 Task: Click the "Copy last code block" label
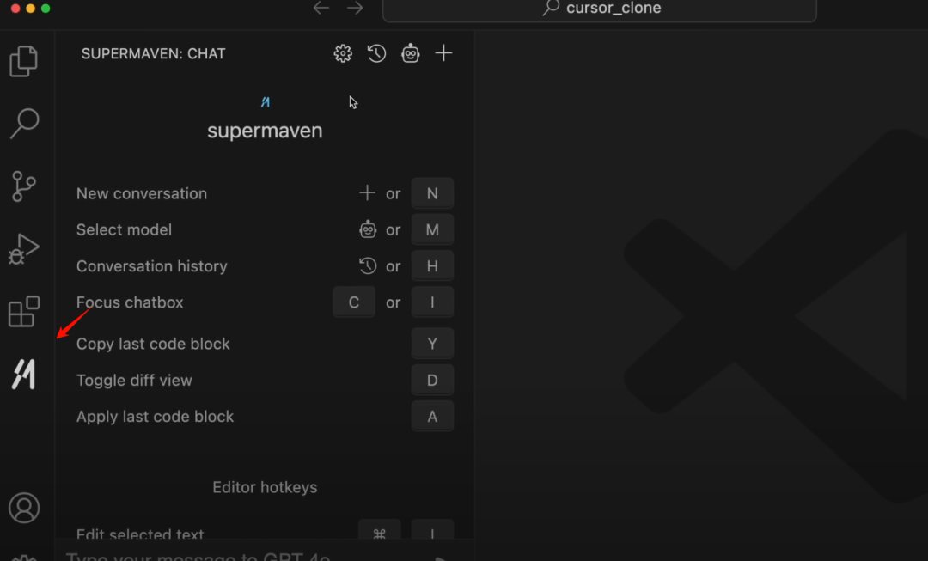click(x=153, y=344)
